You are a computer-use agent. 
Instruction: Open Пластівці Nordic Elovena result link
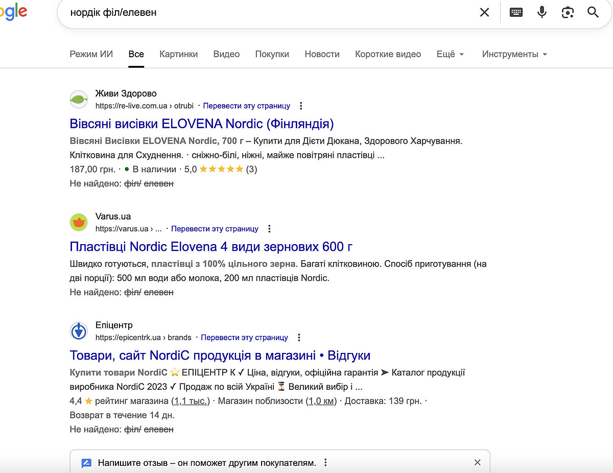(x=210, y=247)
